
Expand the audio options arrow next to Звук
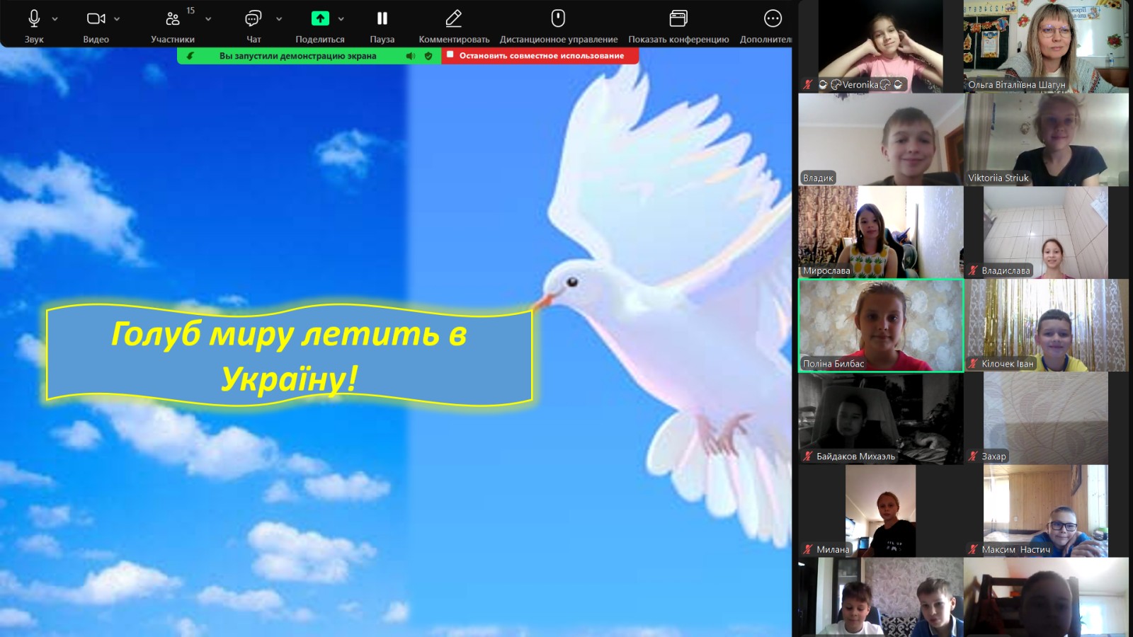pos(55,19)
